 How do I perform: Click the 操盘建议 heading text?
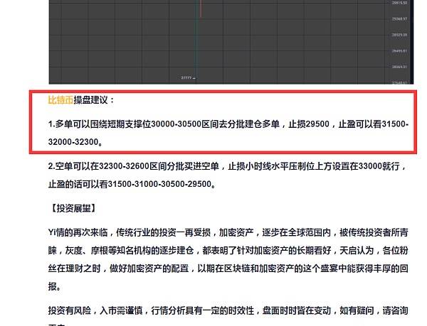pyautogui.click(x=93, y=100)
